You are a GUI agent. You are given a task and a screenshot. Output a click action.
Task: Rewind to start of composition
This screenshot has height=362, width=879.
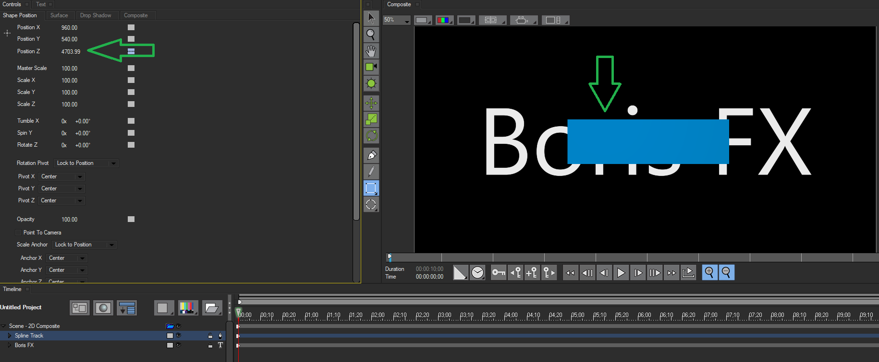[x=570, y=273]
